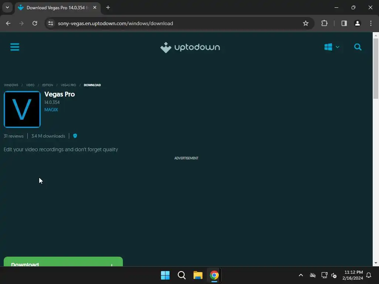This screenshot has height=284, width=379.
Task: Open Chrome extensions puzzle icon
Action: point(324,23)
